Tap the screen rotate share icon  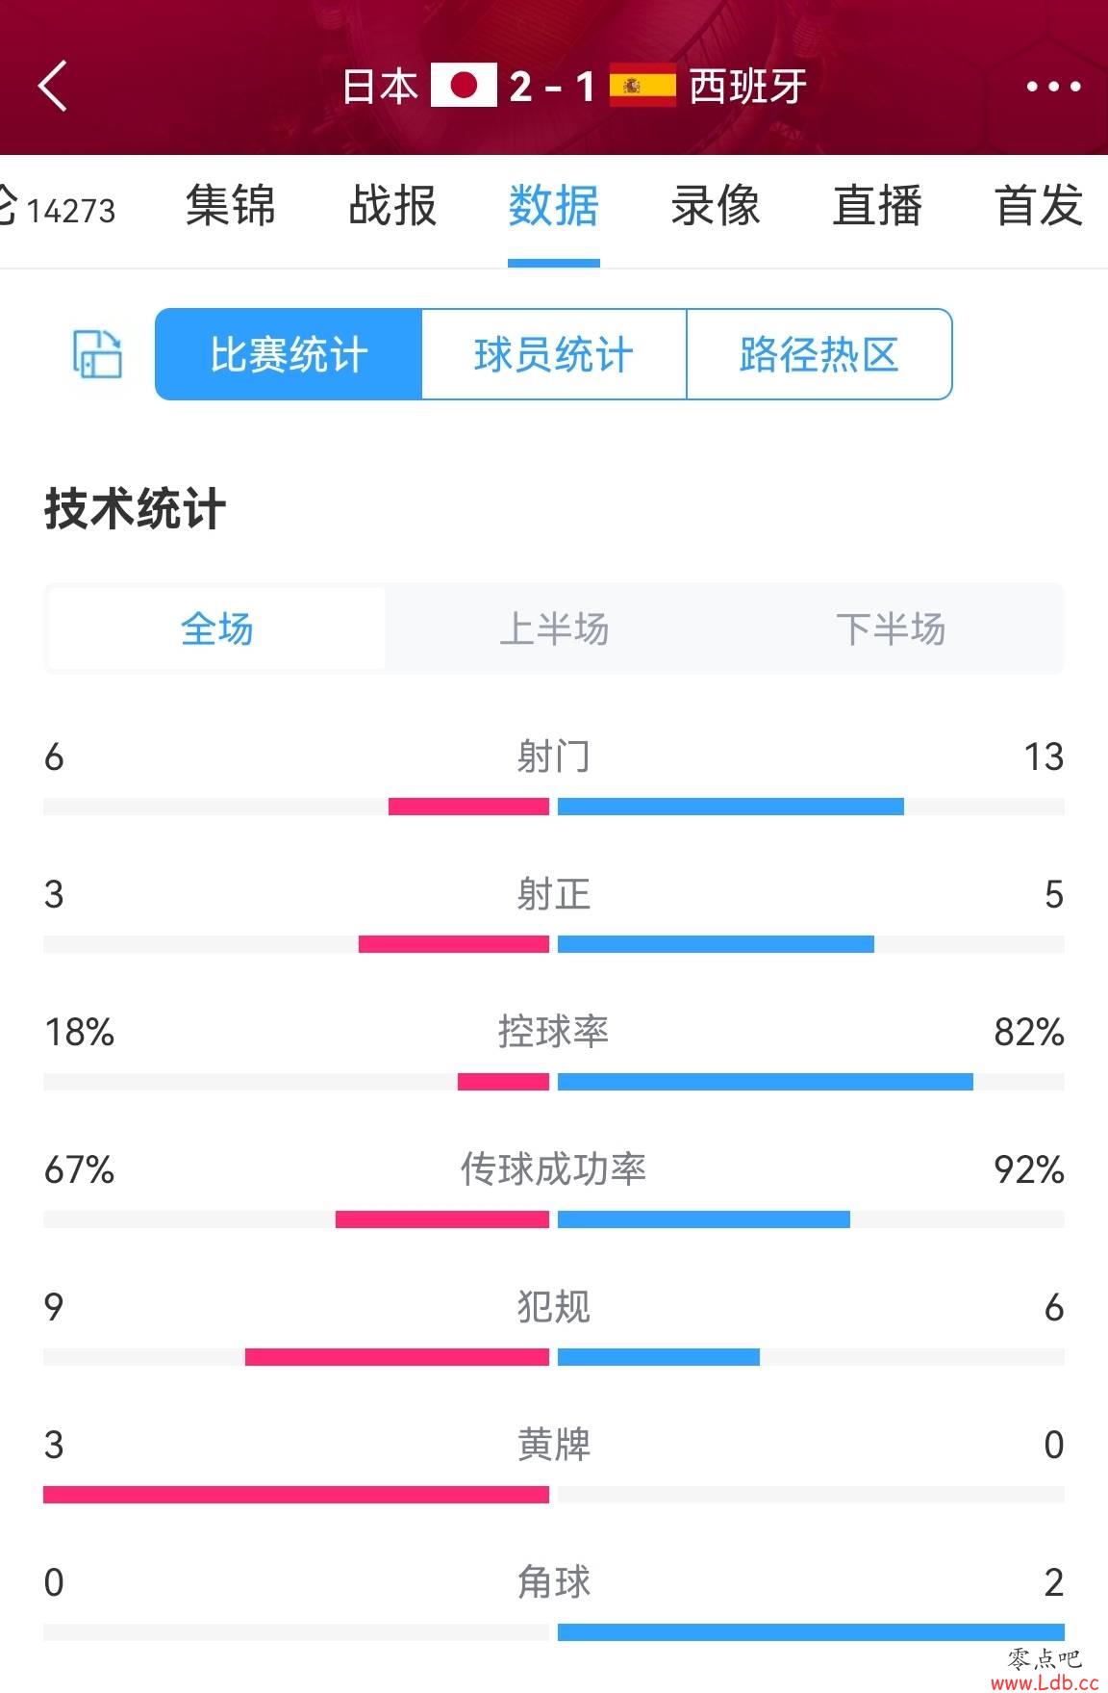pos(97,354)
